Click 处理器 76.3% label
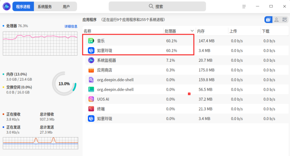Image resolution: width=290 pixels, height=156 pixels. (17, 26)
